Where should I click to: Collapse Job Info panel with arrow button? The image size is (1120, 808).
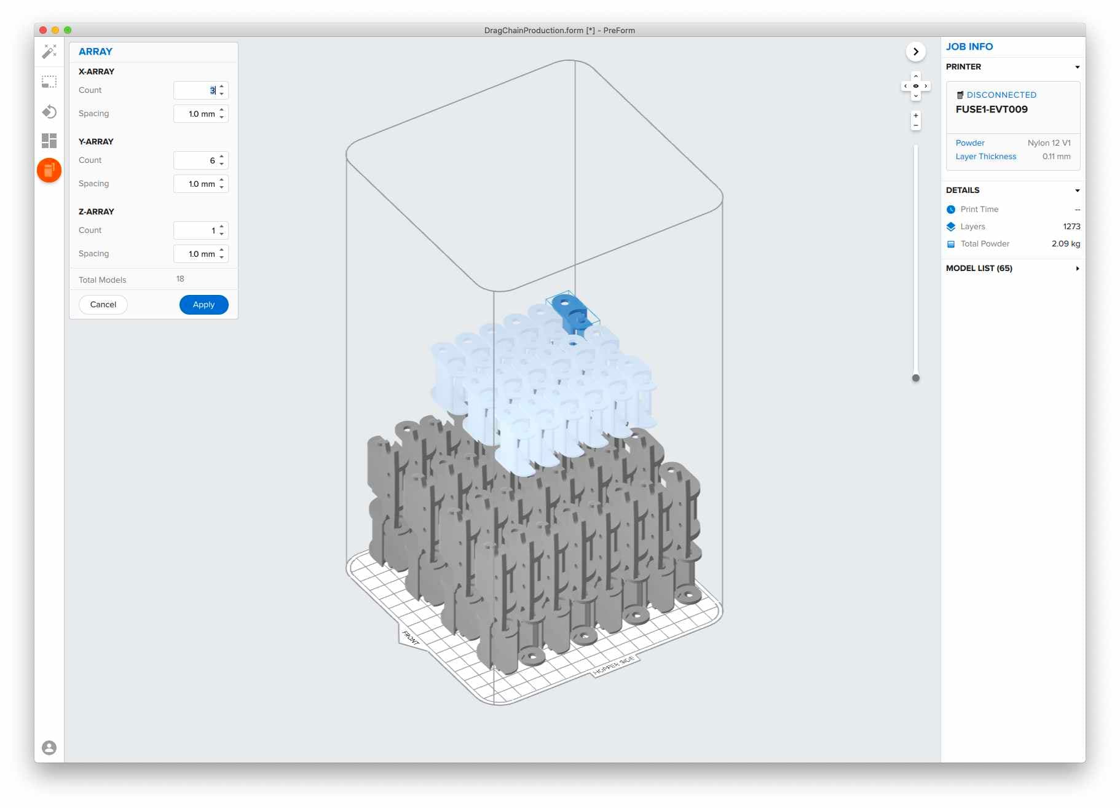point(915,52)
